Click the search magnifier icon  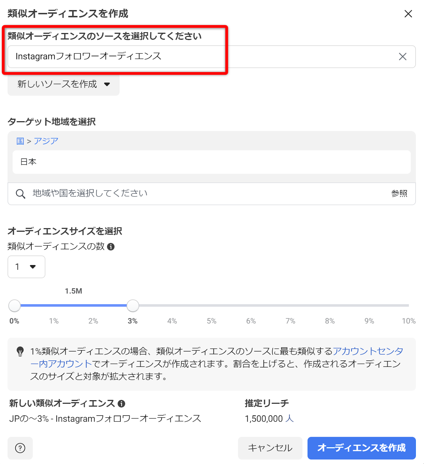[20, 194]
